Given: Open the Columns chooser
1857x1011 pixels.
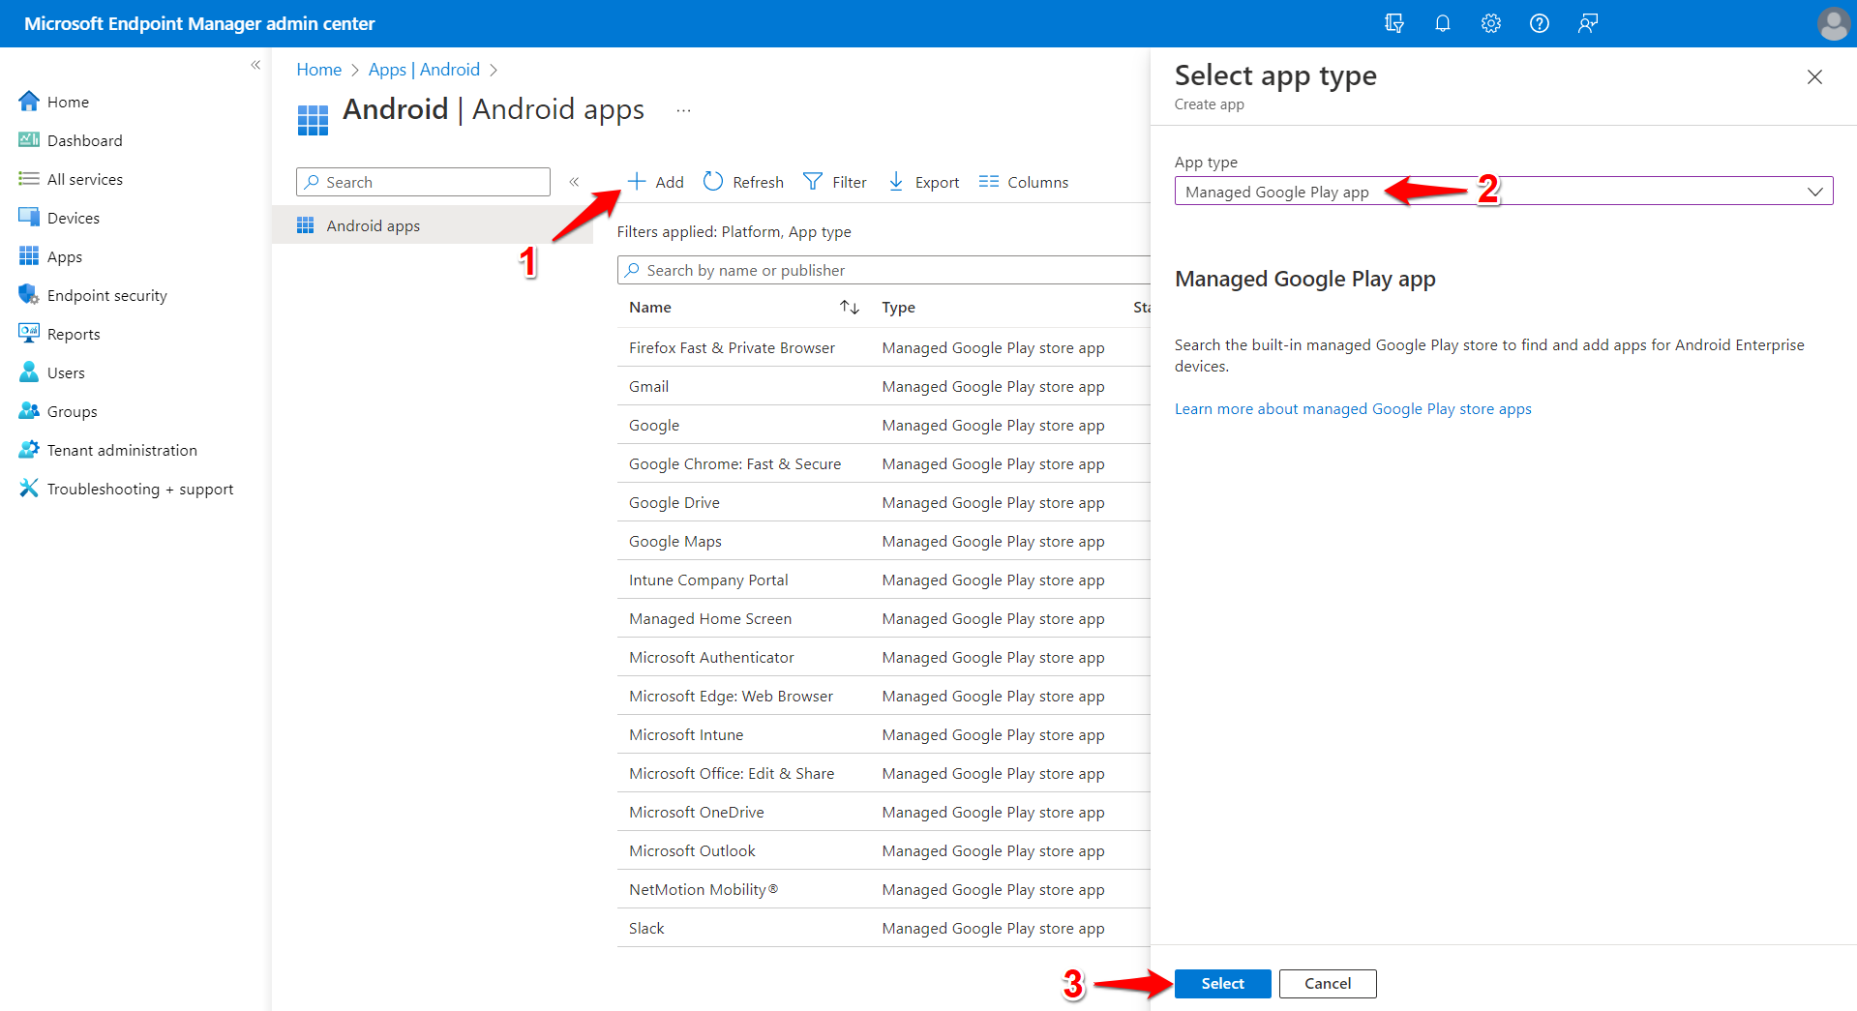Looking at the screenshot, I should tap(1023, 182).
